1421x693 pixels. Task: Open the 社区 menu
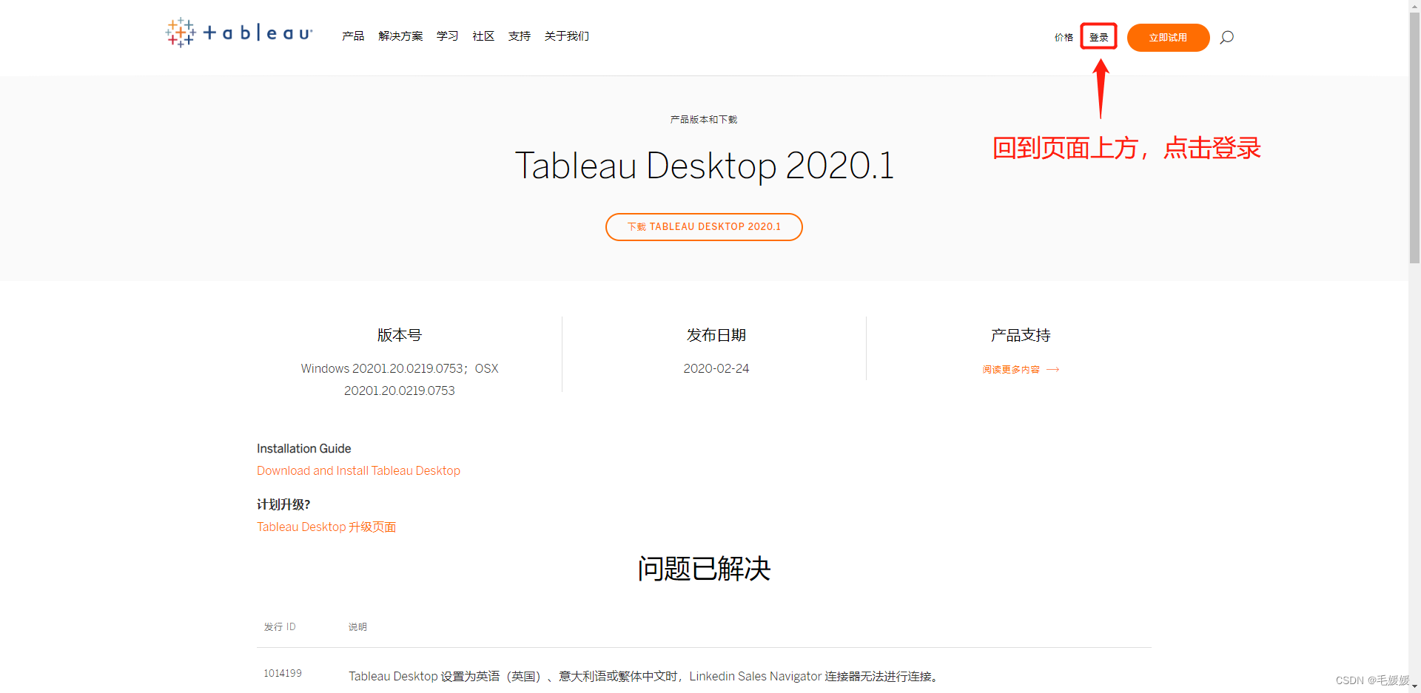coord(483,36)
